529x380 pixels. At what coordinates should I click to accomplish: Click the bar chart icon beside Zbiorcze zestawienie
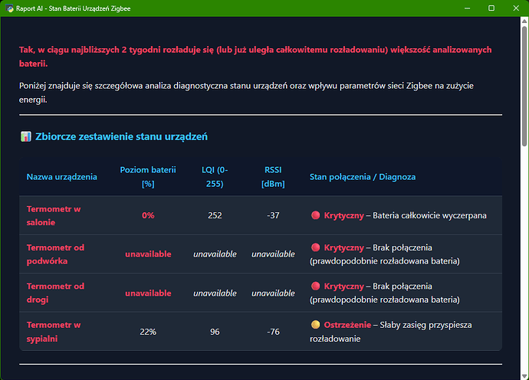click(25, 136)
